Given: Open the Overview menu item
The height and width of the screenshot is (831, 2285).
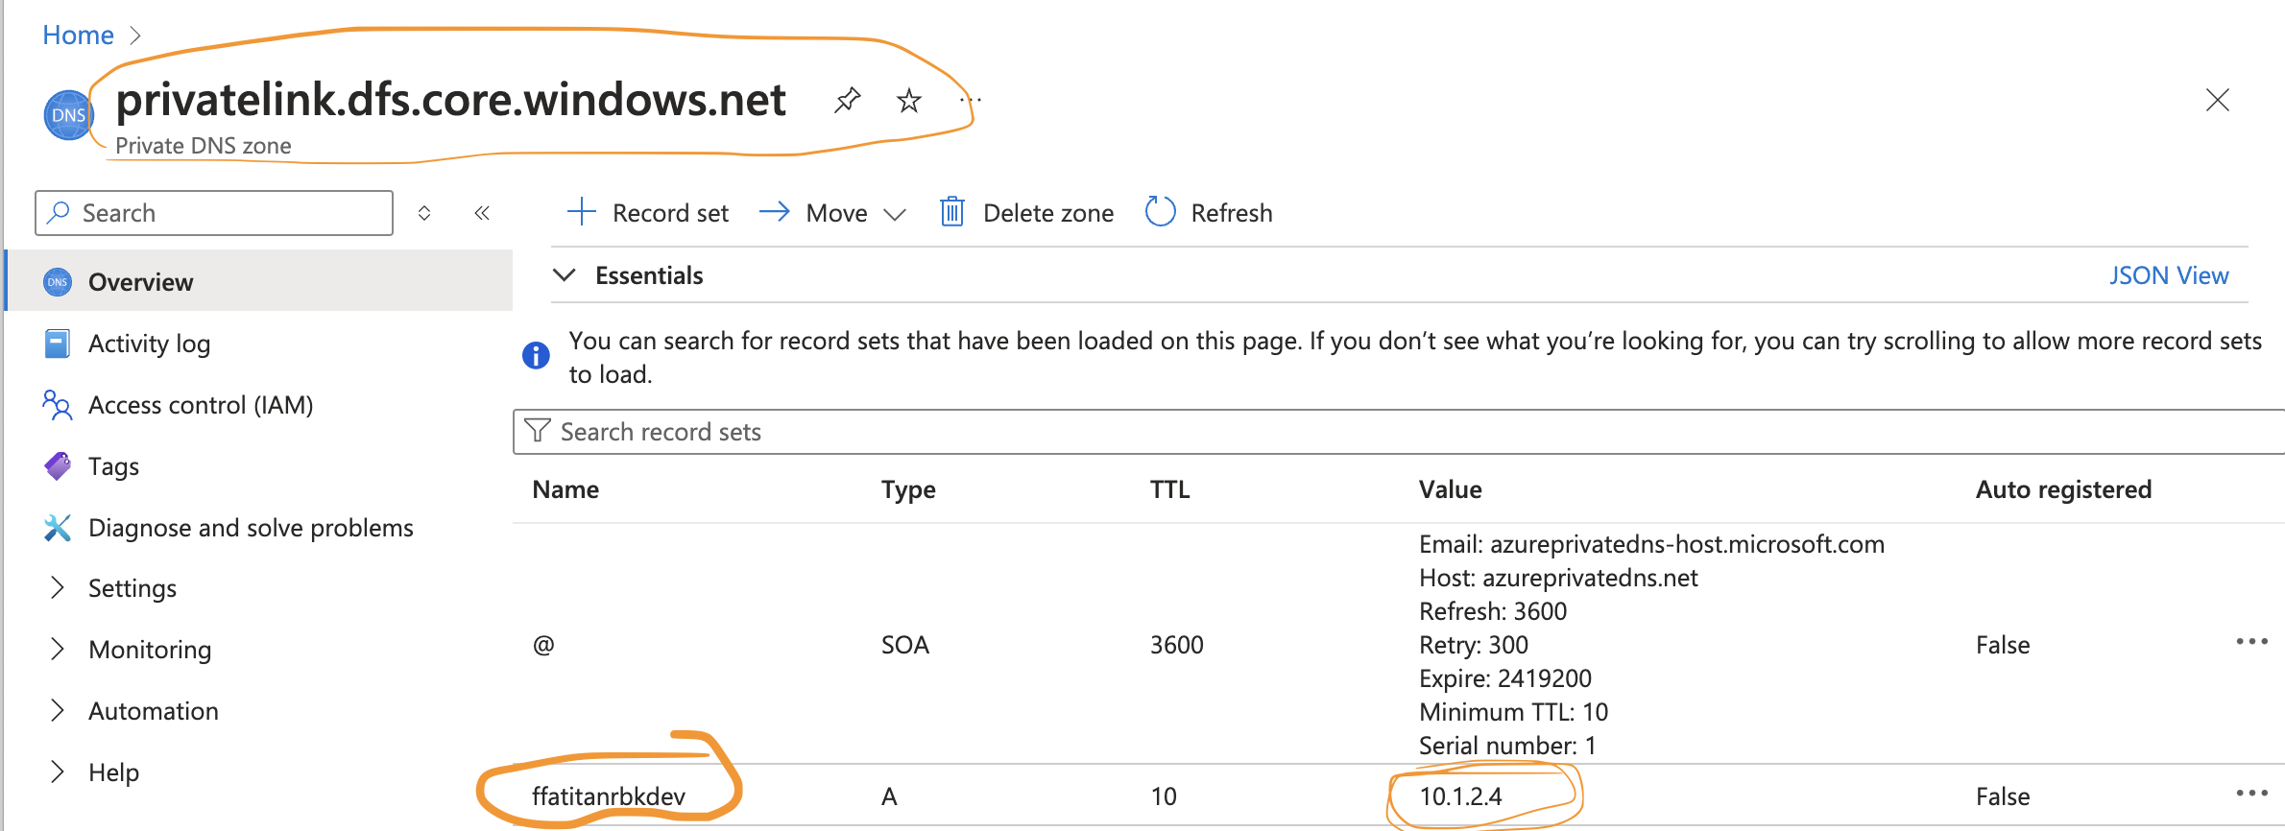Looking at the screenshot, I should tap(259, 282).
